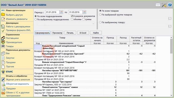
Task: Select row Пиво "Традиционное Рижское" светлое
Action: [95, 96]
